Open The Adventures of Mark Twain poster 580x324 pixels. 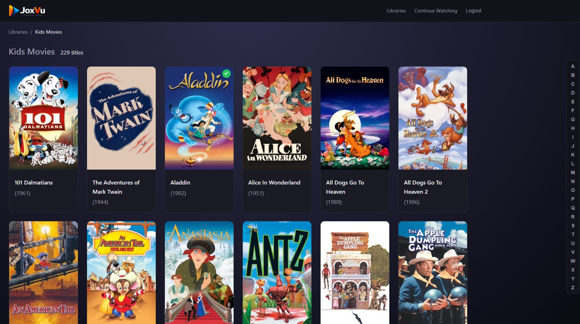pyautogui.click(x=121, y=118)
